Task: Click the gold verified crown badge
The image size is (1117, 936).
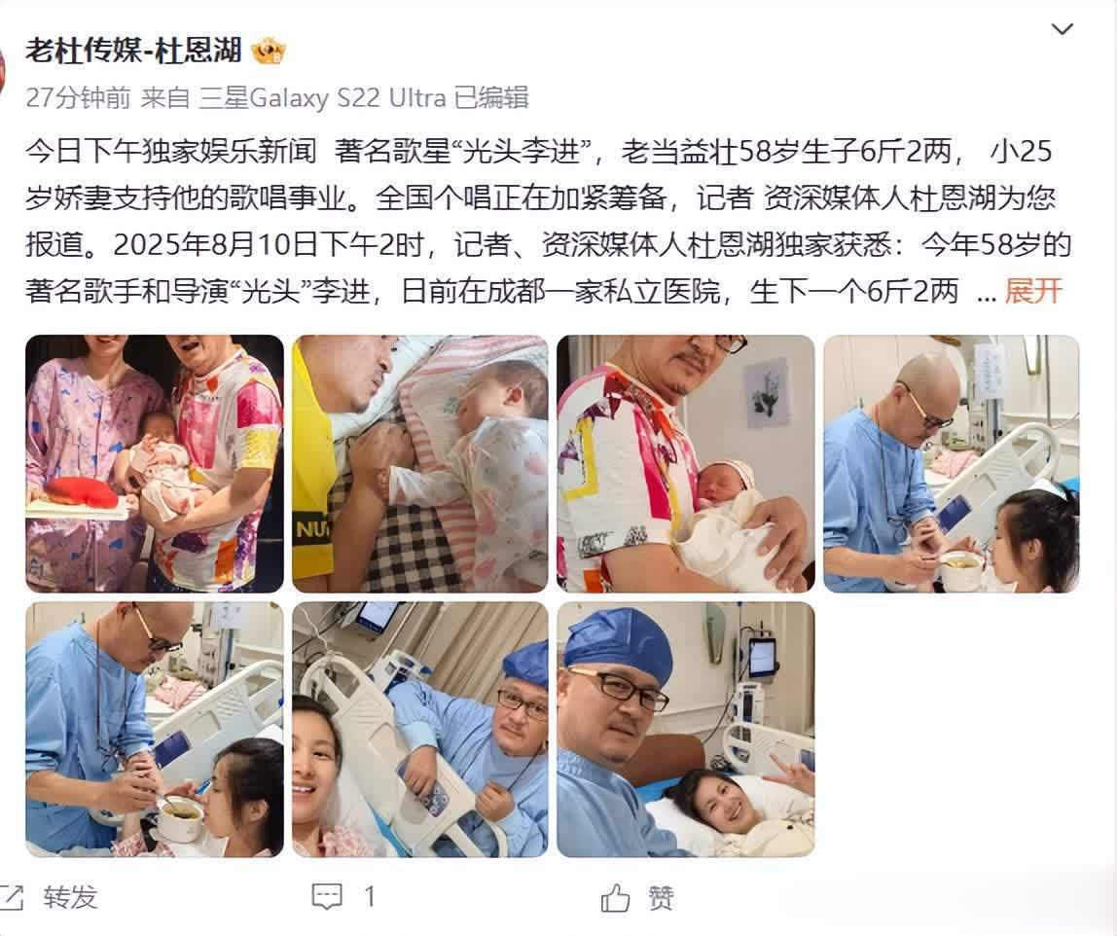Action: [x=269, y=52]
